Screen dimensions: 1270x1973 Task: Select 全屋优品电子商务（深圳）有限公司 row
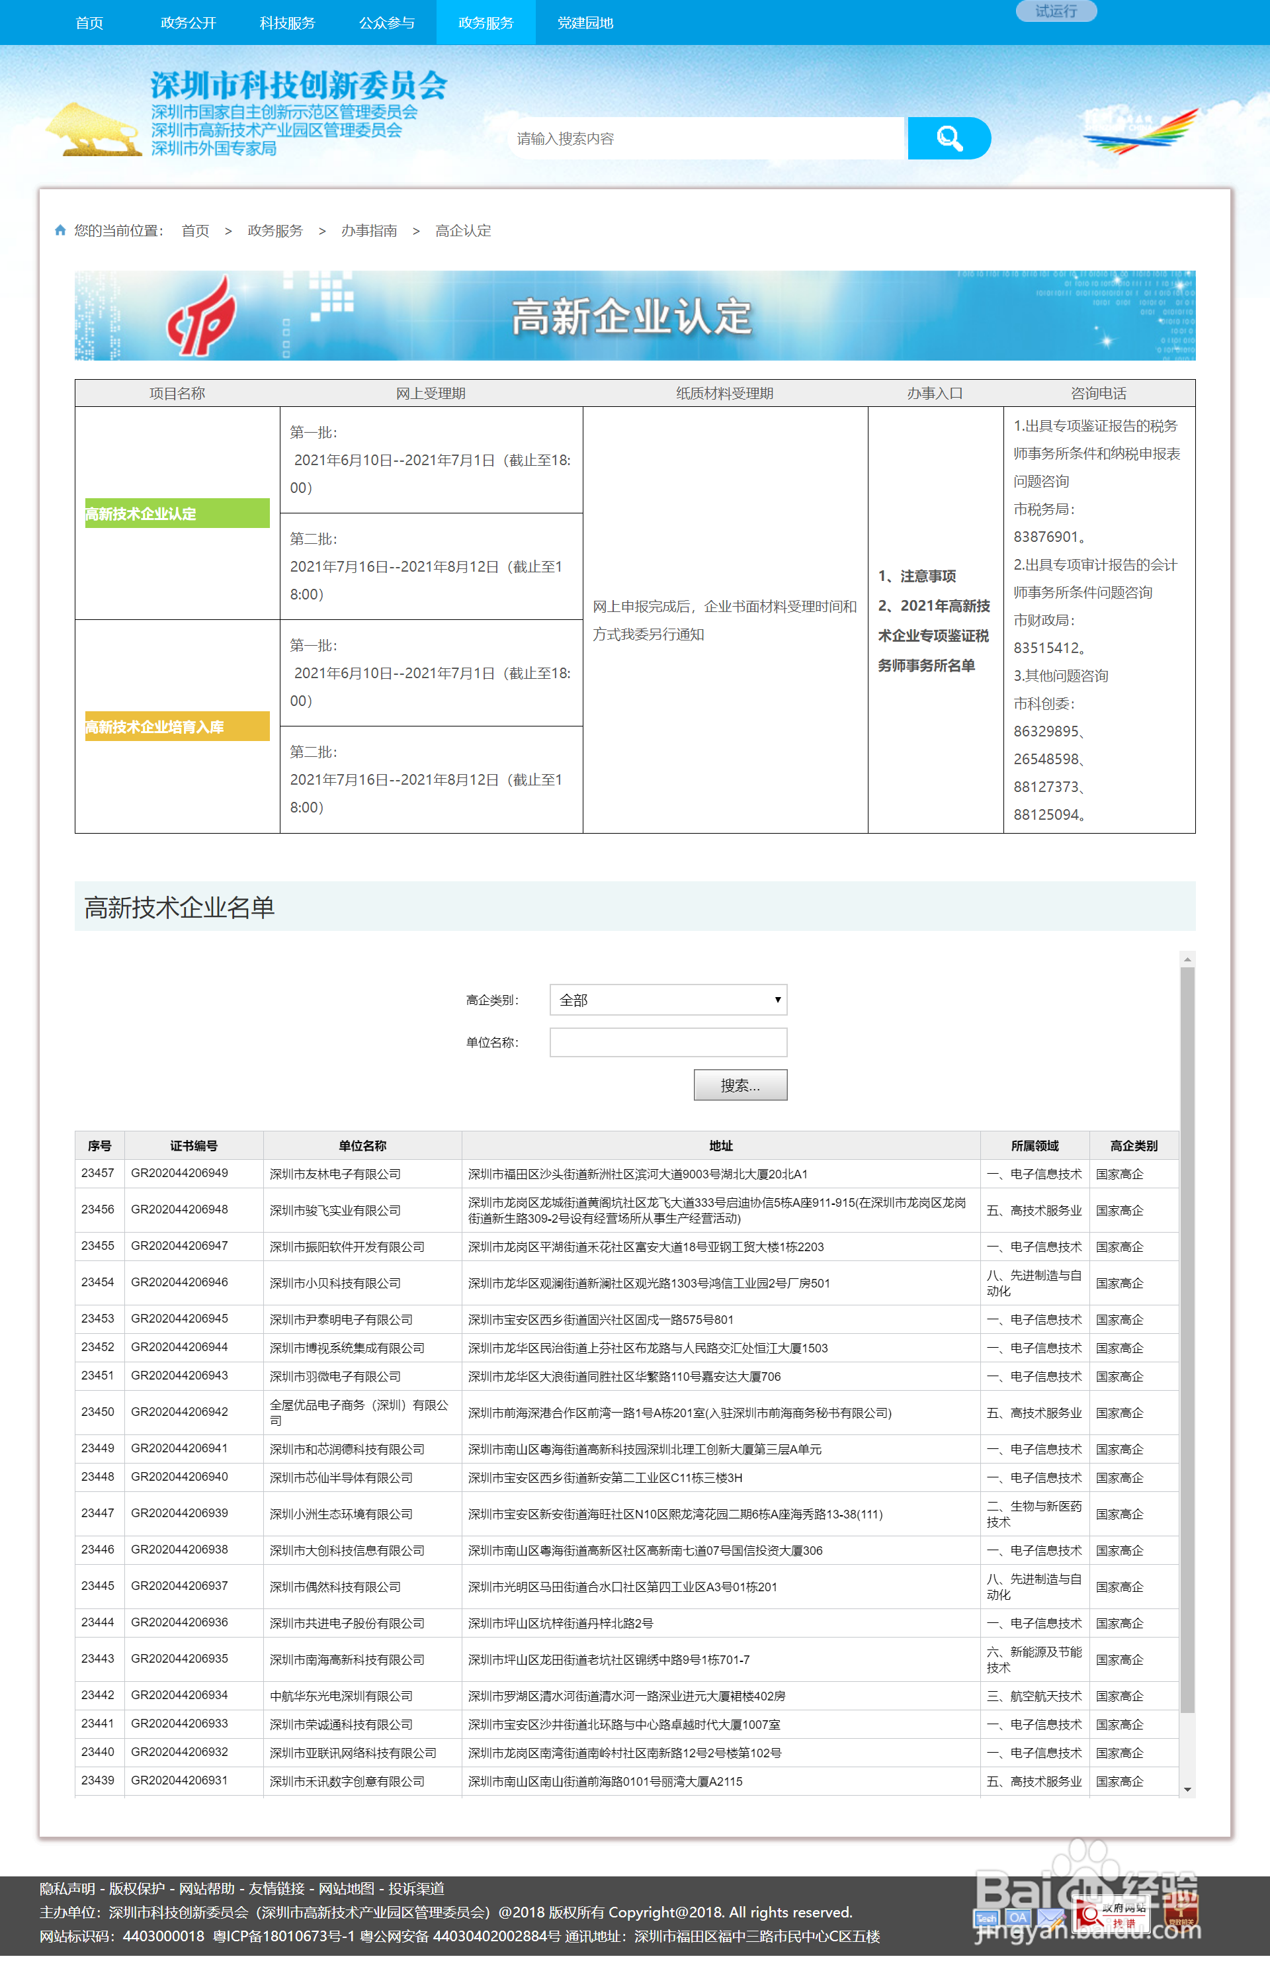point(626,1412)
